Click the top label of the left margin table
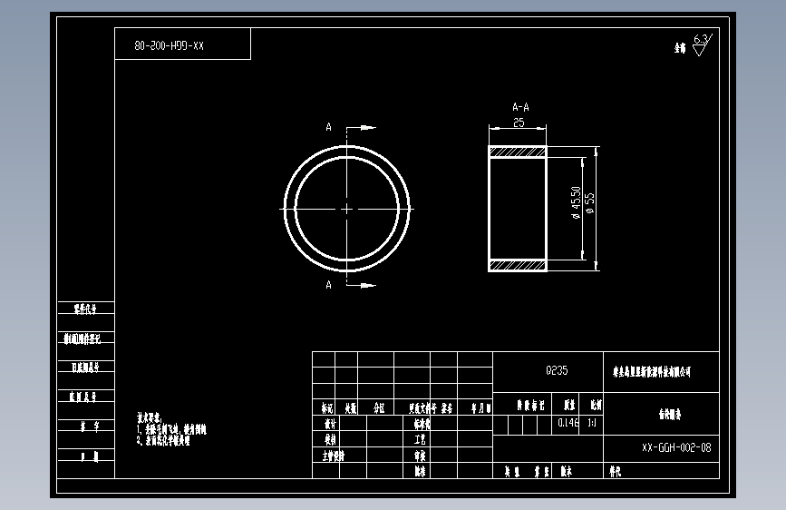 [85, 309]
